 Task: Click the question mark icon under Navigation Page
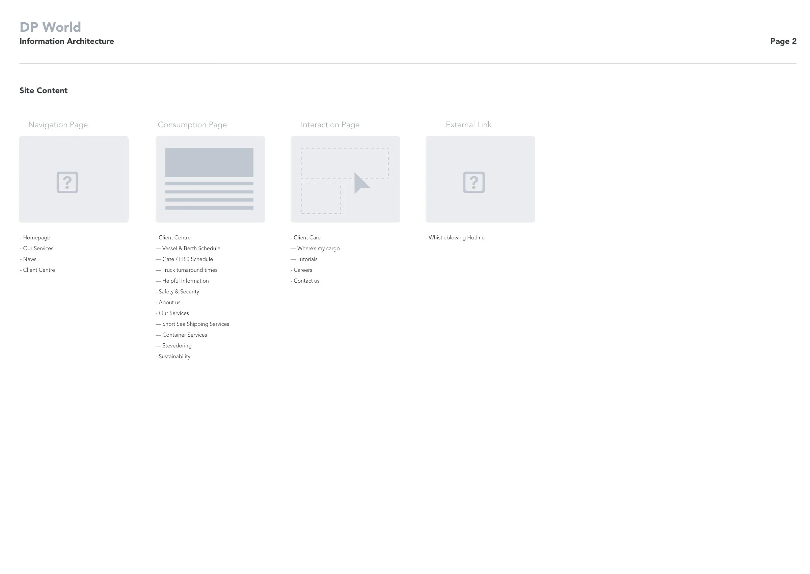pyautogui.click(x=67, y=182)
